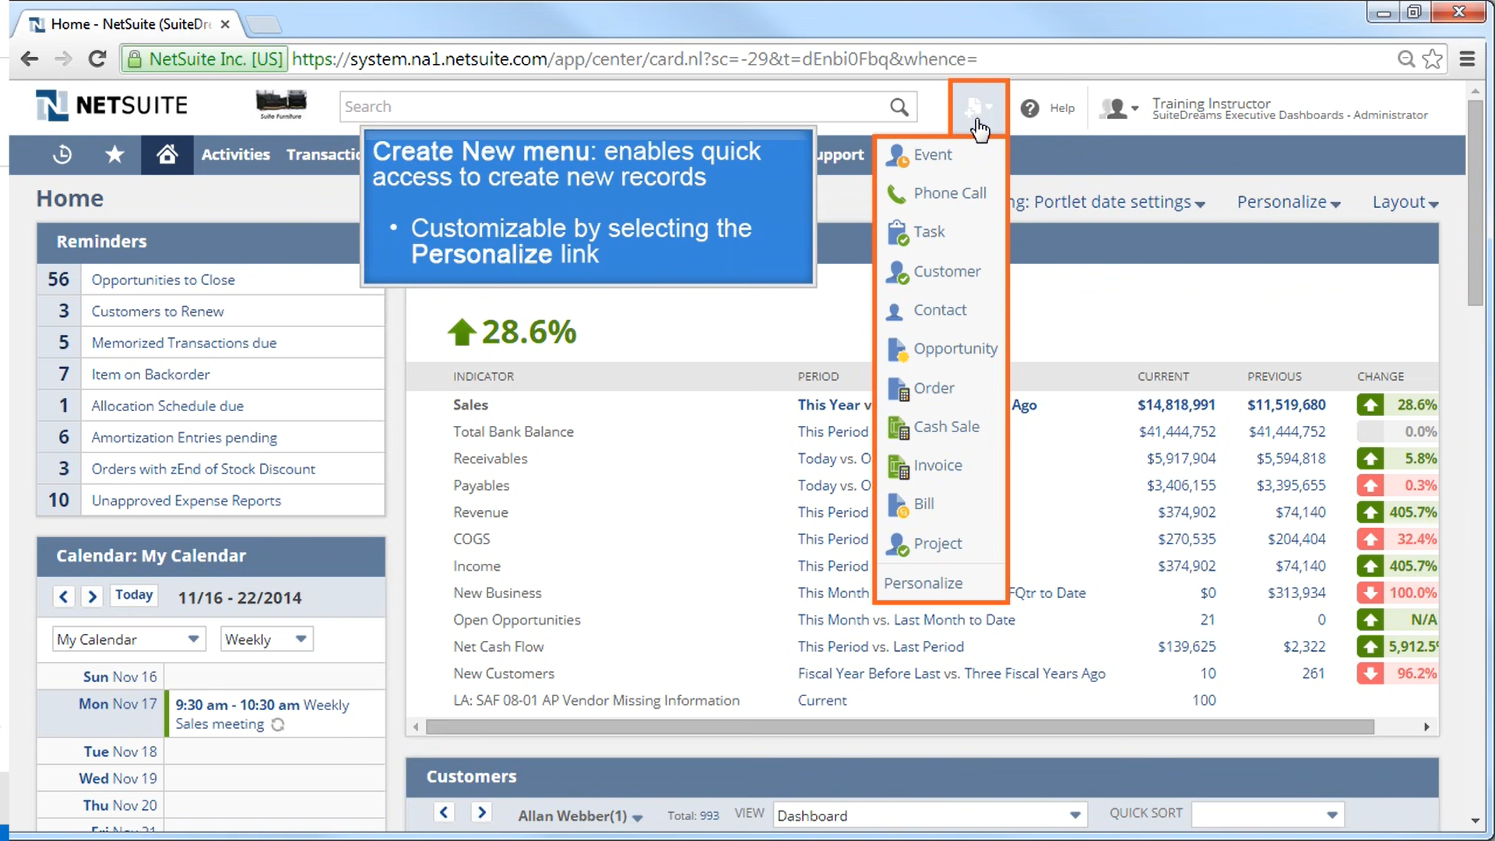Click the user role avatar icon

[x=1114, y=108]
